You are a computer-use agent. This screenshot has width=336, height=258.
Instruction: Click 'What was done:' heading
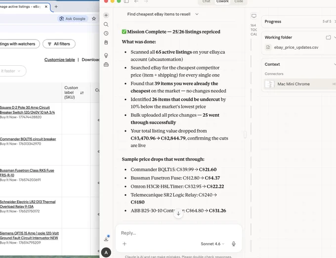pos(139,42)
